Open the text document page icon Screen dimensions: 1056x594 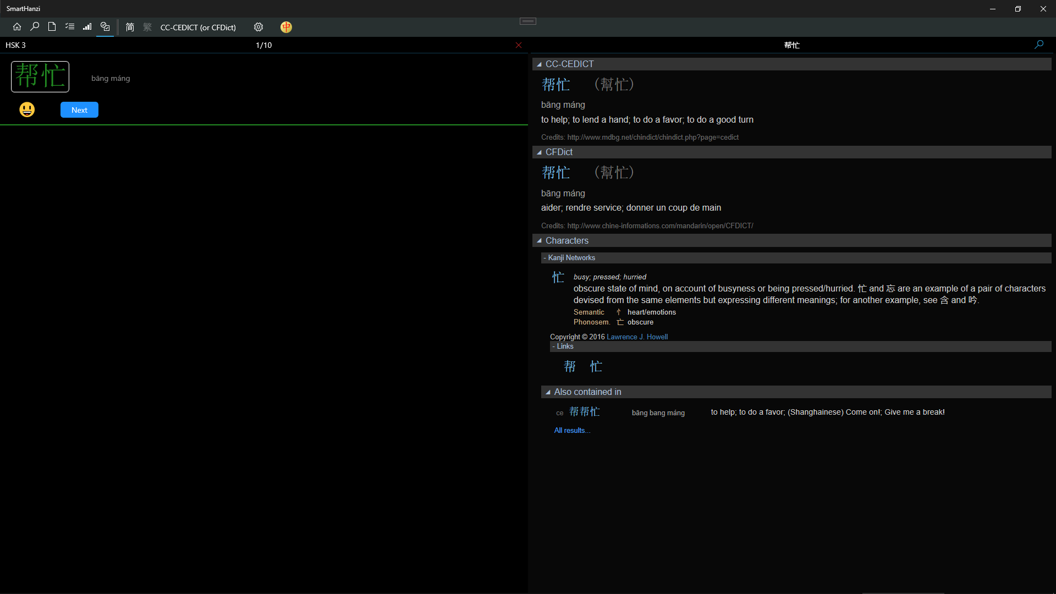click(52, 27)
